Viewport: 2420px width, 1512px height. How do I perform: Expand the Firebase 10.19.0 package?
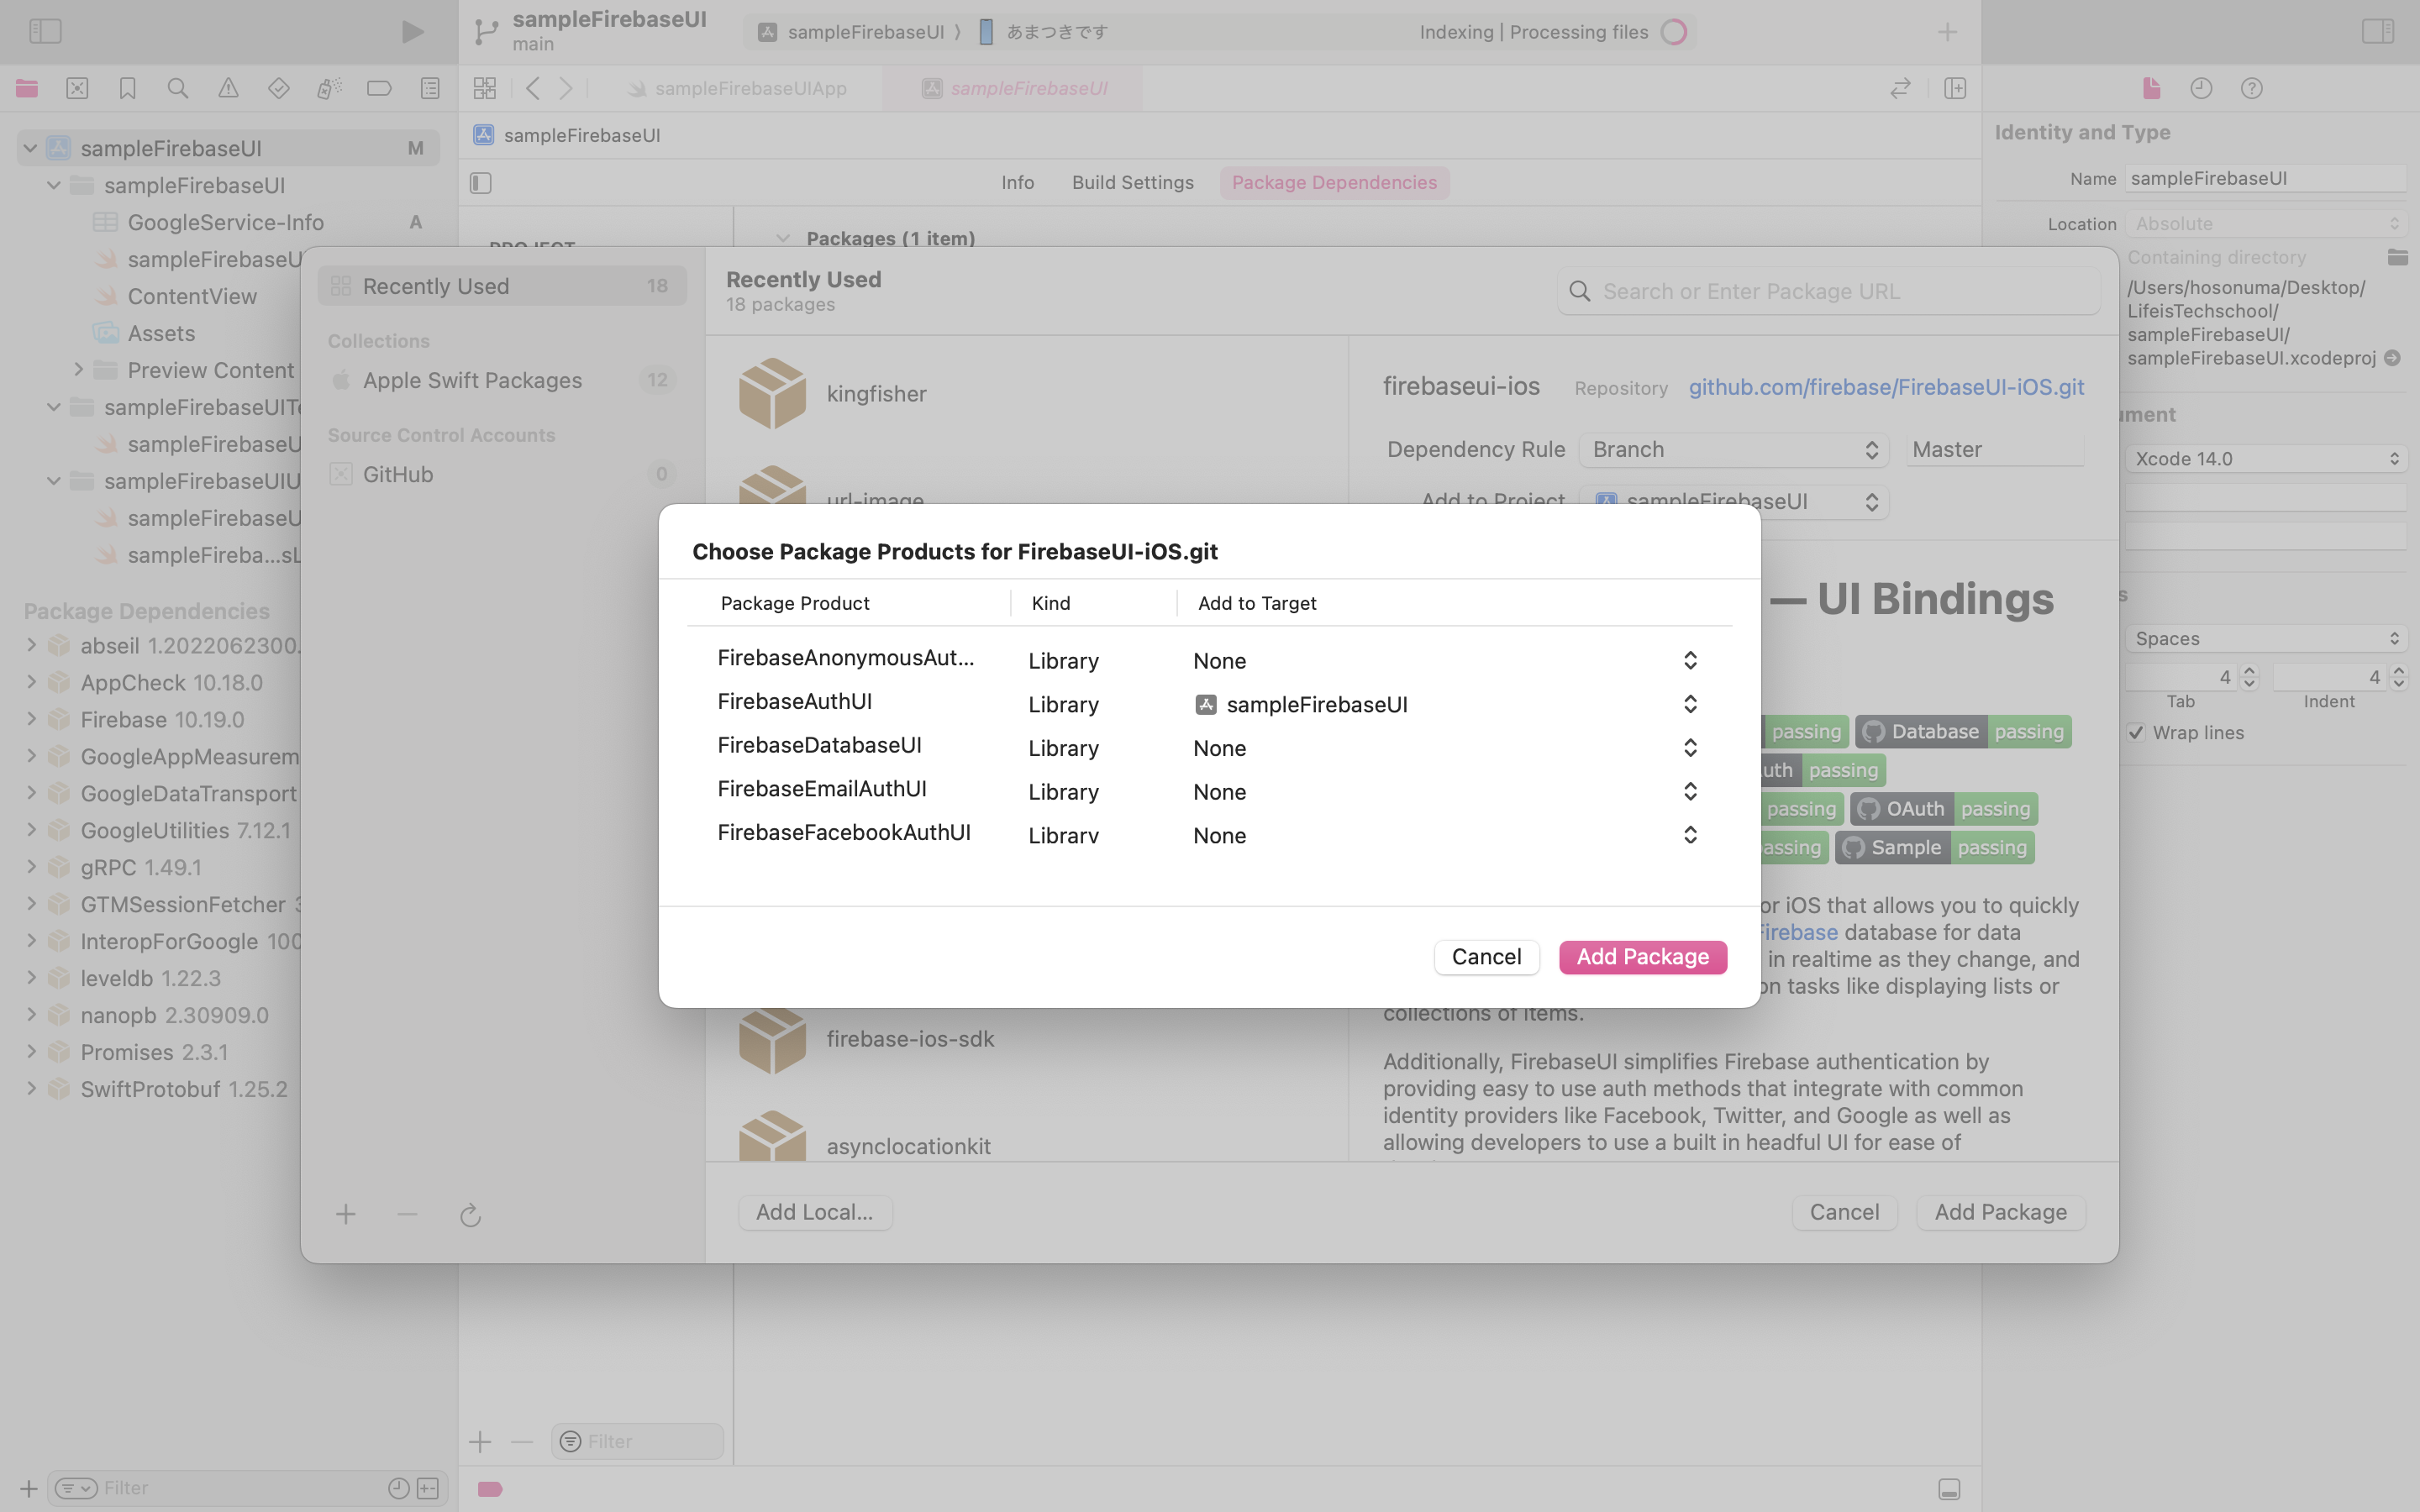pos(31,719)
